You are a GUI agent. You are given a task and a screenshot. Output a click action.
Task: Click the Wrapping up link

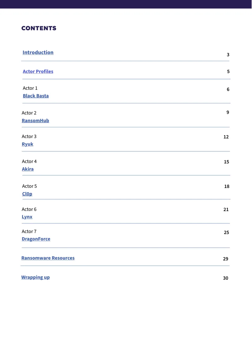(35, 277)
